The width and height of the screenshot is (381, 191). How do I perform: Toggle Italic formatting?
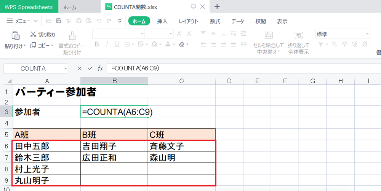(x=107, y=44)
